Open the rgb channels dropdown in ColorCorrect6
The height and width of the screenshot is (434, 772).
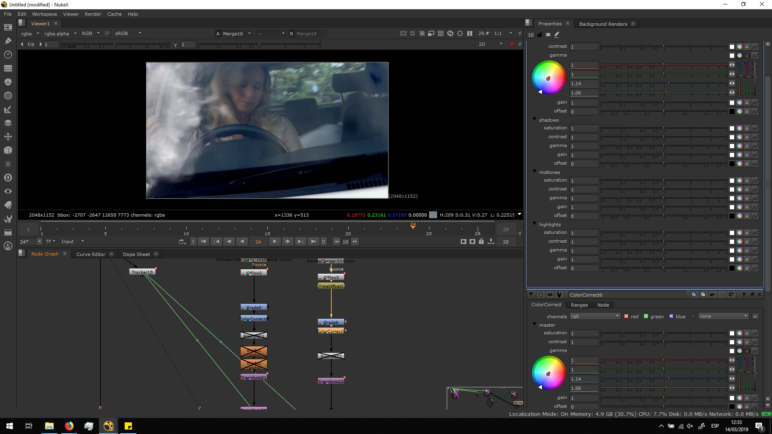[595, 316]
